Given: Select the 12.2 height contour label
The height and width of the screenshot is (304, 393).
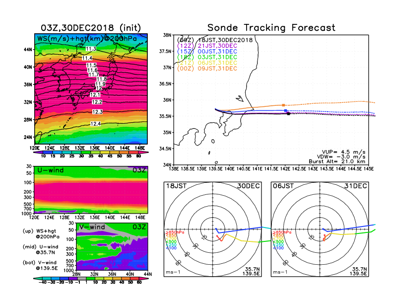Looking at the screenshot, I should point(97,102).
